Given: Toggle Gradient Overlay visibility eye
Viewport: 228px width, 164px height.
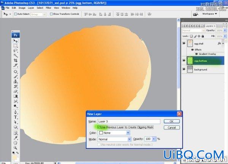Looking at the screenshot, I should coord(196,54).
